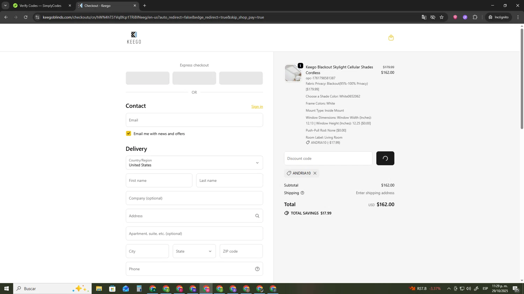View site information for keegoblinds.com

click(x=37, y=17)
